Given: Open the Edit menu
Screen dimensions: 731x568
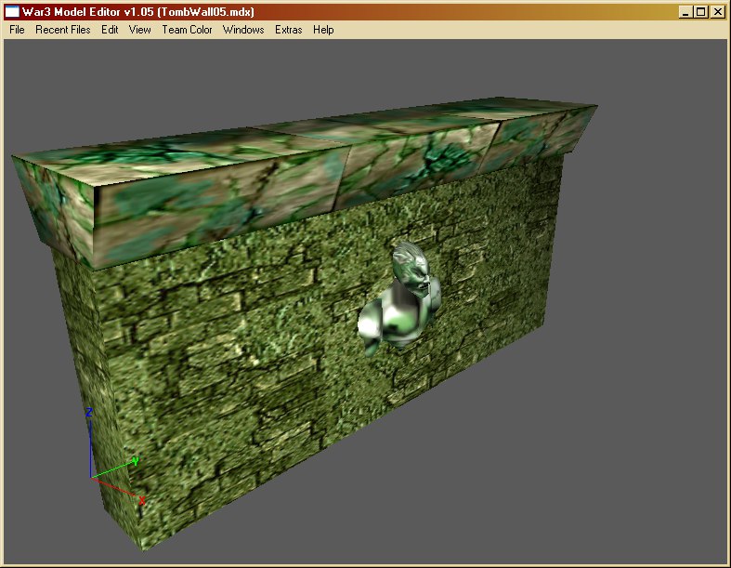Looking at the screenshot, I should (x=110, y=30).
